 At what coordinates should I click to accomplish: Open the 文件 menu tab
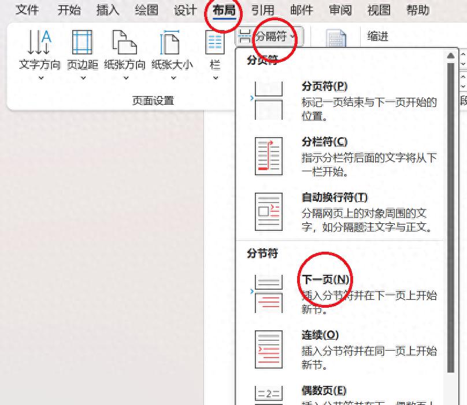pos(27,10)
